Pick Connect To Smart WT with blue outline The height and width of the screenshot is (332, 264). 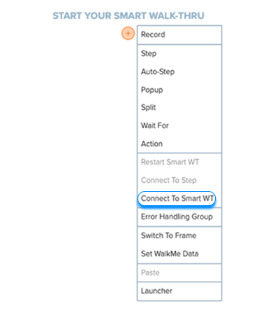pos(177,198)
